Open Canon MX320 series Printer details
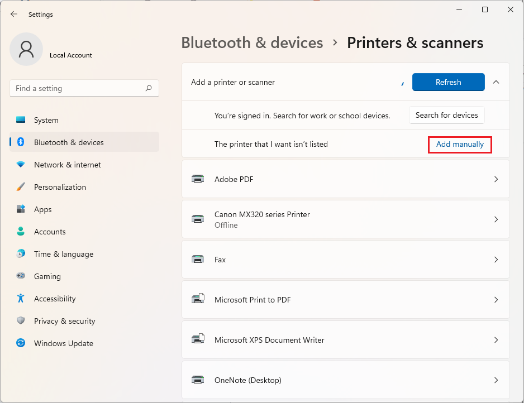This screenshot has height=403, width=524. coord(345,219)
